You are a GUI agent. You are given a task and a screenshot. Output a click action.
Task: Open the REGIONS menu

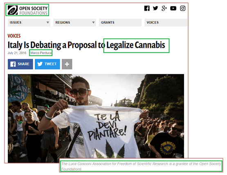[x=74, y=22]
